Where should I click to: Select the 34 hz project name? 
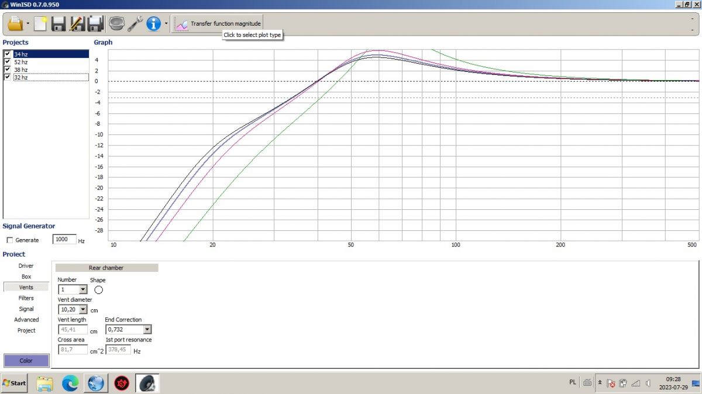(x=21, y=54)
